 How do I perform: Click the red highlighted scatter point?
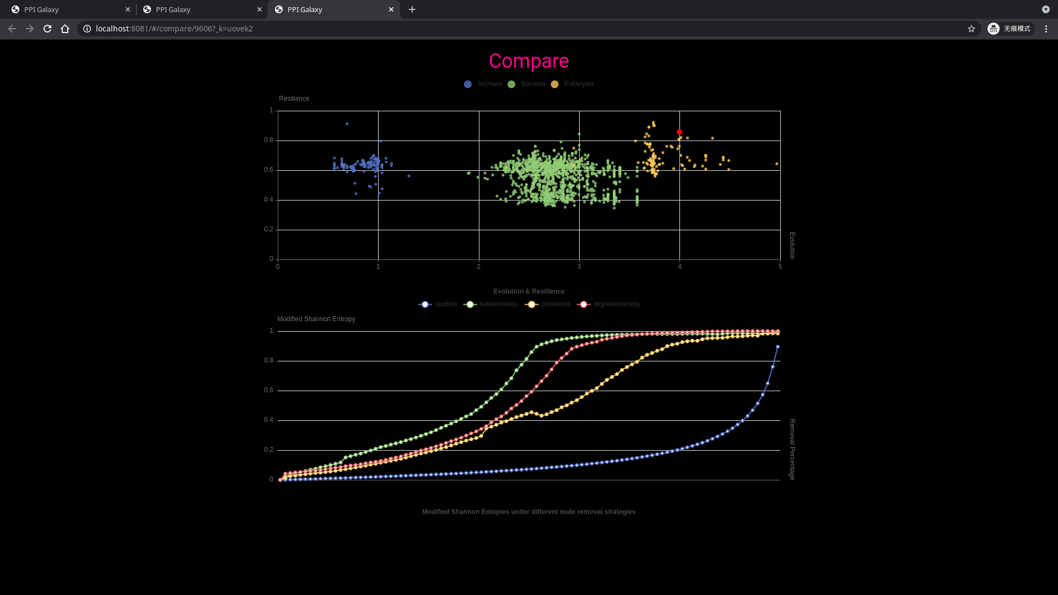(679, 132)
